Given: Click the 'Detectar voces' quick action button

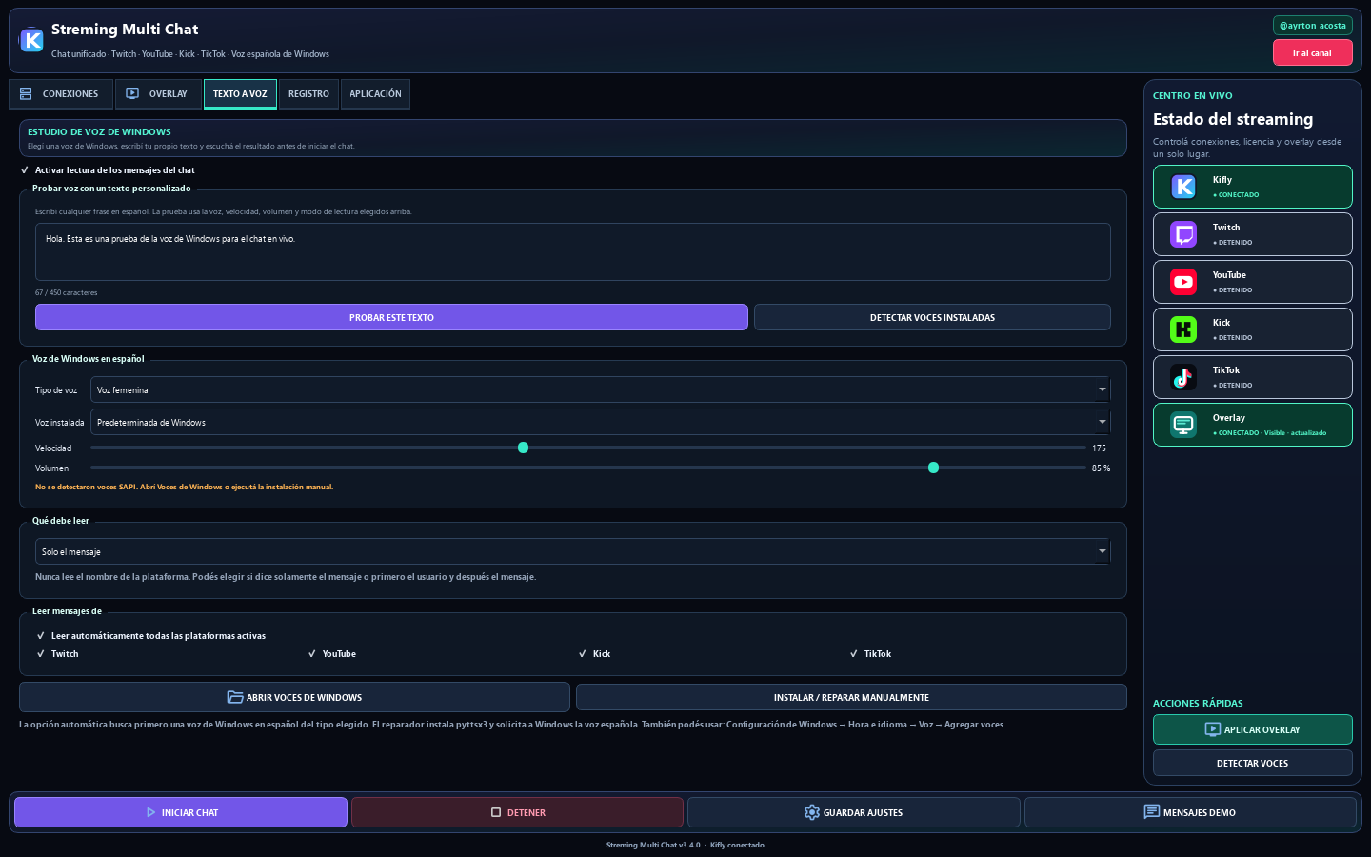Looking at the screenshot, I should 1252,764.
